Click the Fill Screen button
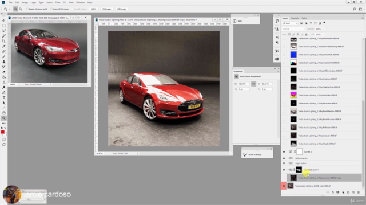Screen dimensions: 366x205 click(121, 9)
